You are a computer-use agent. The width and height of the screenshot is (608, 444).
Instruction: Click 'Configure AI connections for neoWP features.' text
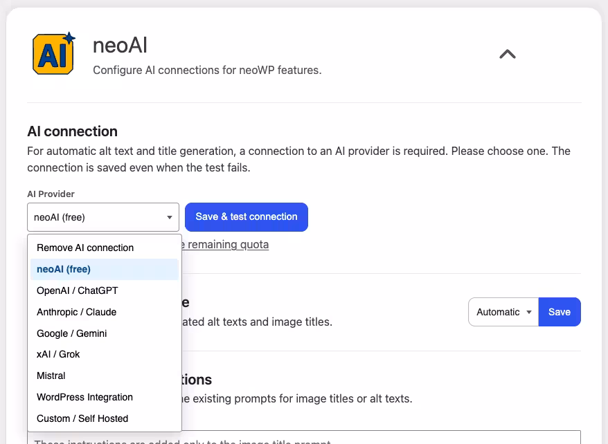(207, 70)
